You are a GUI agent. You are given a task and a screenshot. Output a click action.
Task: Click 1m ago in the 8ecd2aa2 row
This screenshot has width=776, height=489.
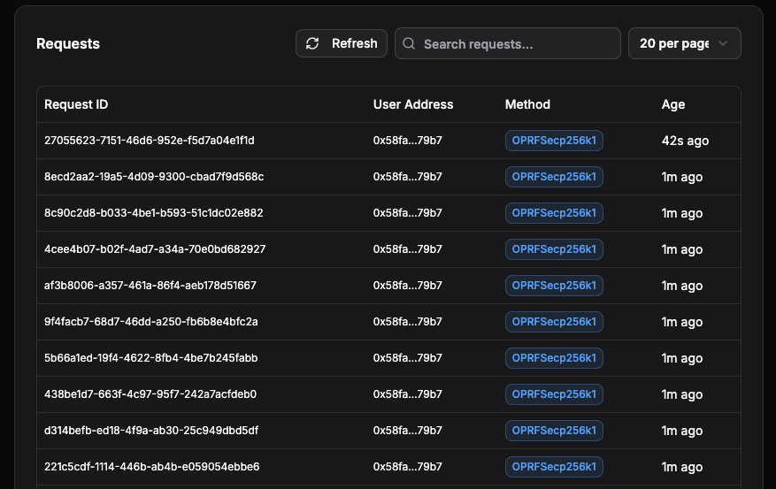(x=682, y=177)
